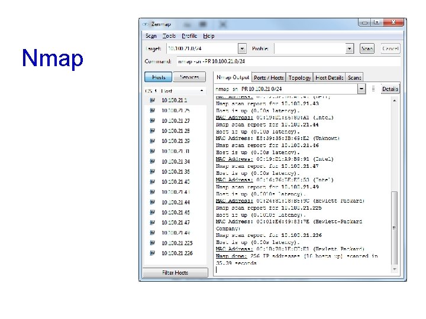This screenshot has height=319, width=426.
Task: Open the Help menu
Action: 209,36
